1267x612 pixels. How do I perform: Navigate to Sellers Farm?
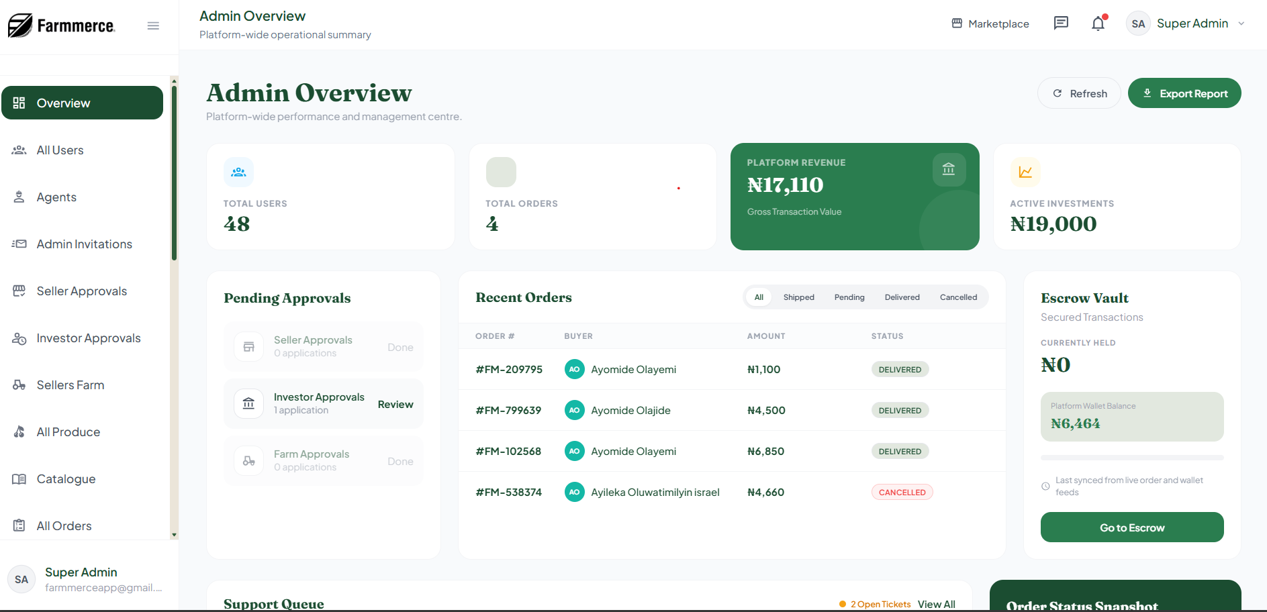point(82,385)
